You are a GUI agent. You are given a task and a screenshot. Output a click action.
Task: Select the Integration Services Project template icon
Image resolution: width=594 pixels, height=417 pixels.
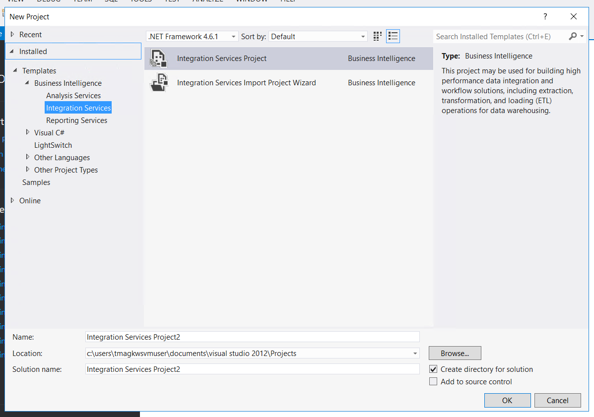(x=158, y=59)
